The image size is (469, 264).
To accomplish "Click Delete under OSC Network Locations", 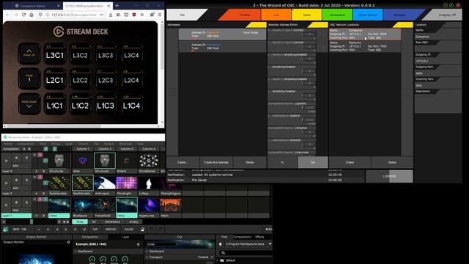I will pyautogui.click(x=392, y=162).
